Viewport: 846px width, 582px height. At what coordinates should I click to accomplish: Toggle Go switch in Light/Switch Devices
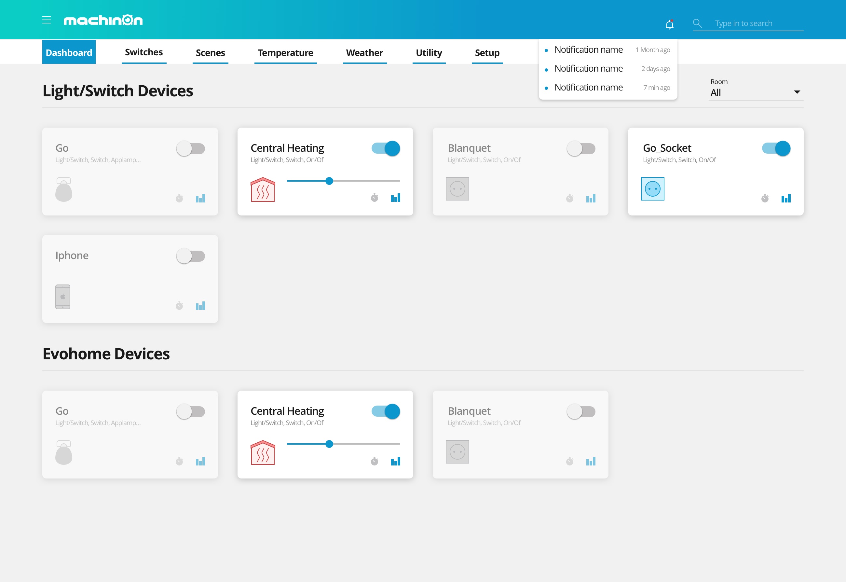click(x=191, y=149)
